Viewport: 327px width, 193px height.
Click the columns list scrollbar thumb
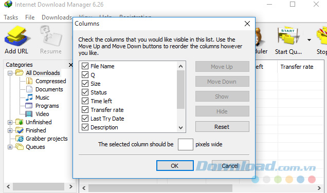[x=180, y=89]
